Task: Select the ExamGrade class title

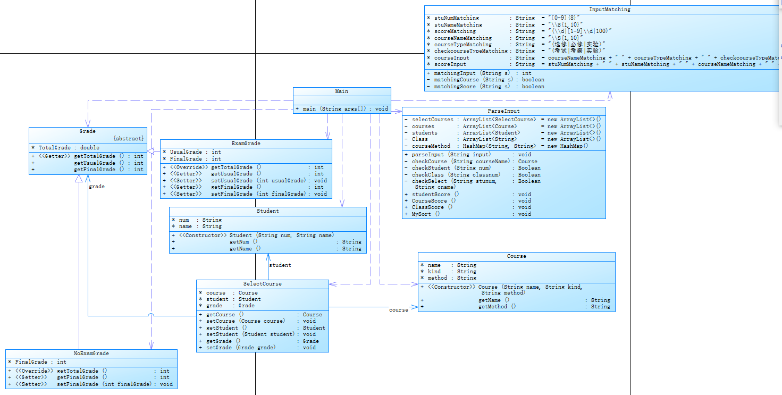Action: (x=246, y=144)
